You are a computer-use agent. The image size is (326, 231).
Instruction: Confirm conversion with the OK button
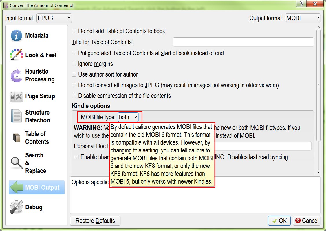279,221
